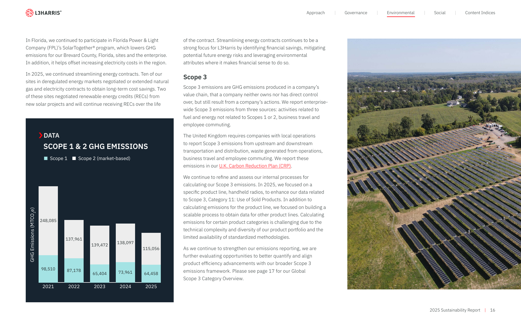Screen dimensions: 521x328
Task: Click the 2022 axis label
Action: coord(74,287)
